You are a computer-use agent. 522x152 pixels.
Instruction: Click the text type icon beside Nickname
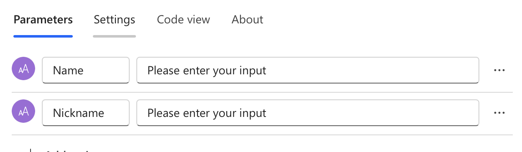23,113
